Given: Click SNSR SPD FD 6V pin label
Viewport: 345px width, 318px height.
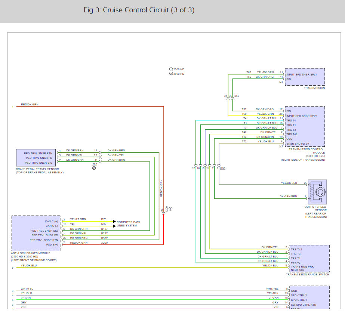Looking at the screenshot, I should pyautogui.click(x=298, y=144).
